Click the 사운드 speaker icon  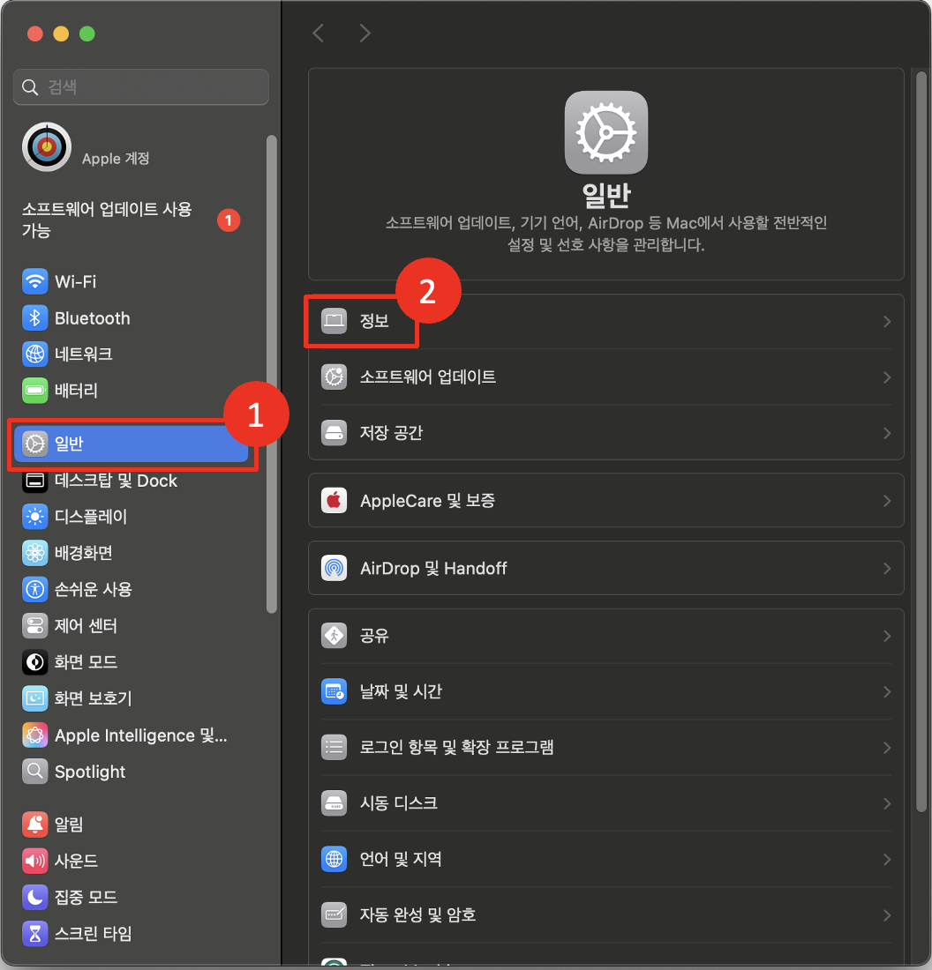pos(34,861)
